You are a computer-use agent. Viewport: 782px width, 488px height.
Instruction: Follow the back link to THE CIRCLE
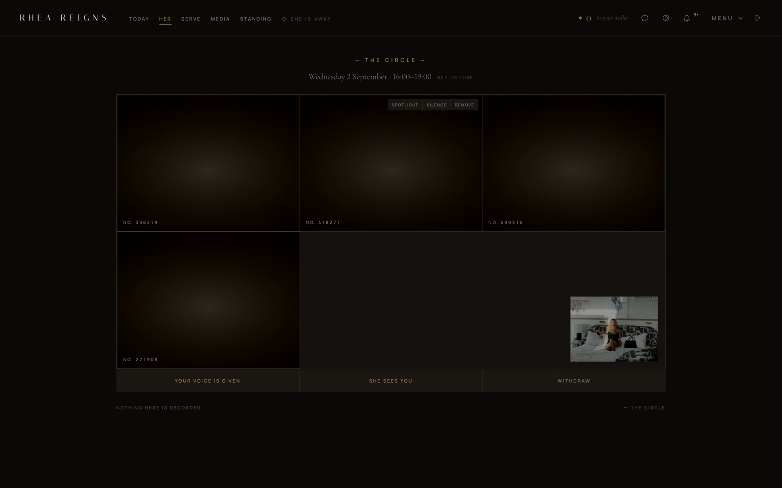[x=644, y=407]
